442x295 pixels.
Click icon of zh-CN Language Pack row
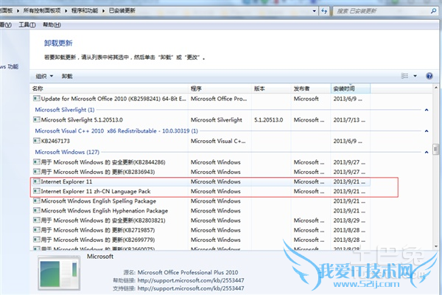tap(37, 191)
